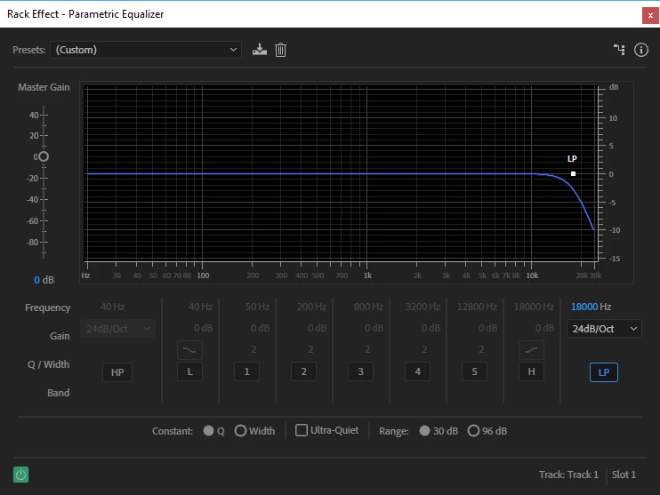Click the Master Gain slider knob
This screenshot has width=660, height=495.
point(44,157)
